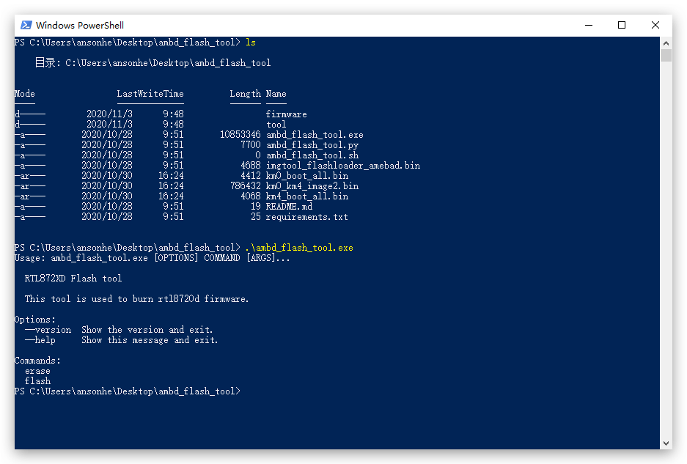Screen dimensions: 687x464
Task: Click the file size '4688'
Action: [x=251, y=166]
